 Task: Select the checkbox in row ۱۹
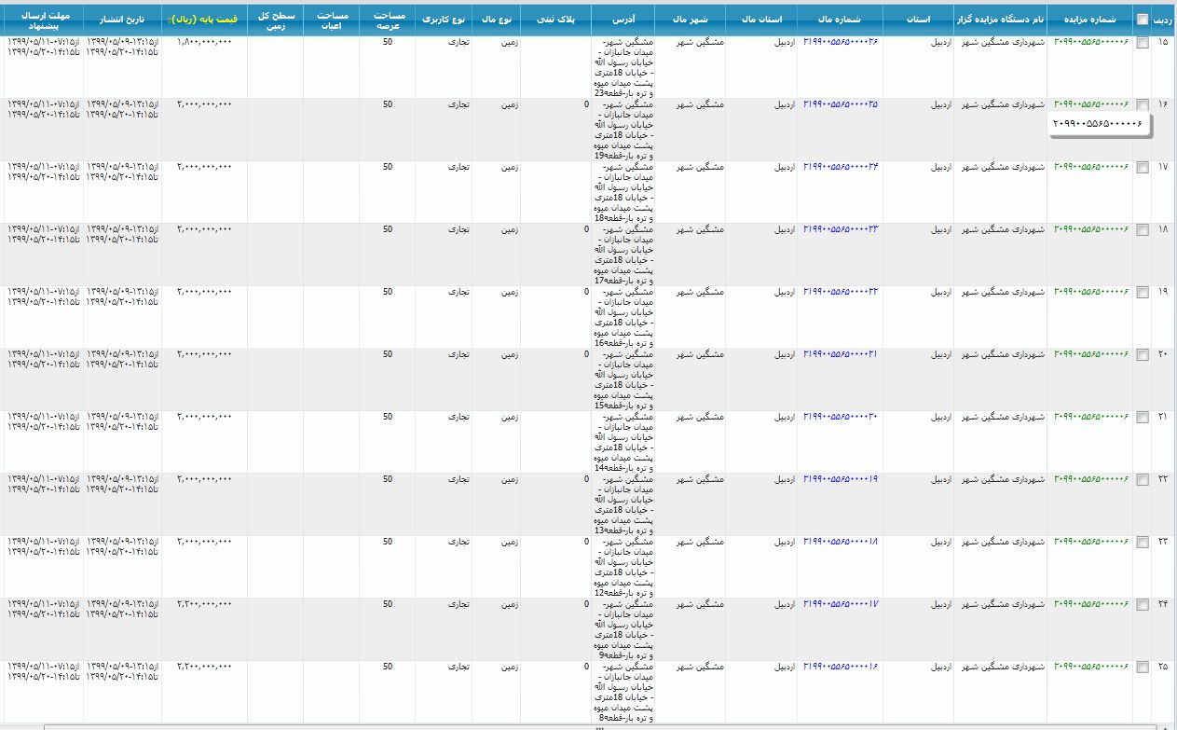coord(1143,293)
